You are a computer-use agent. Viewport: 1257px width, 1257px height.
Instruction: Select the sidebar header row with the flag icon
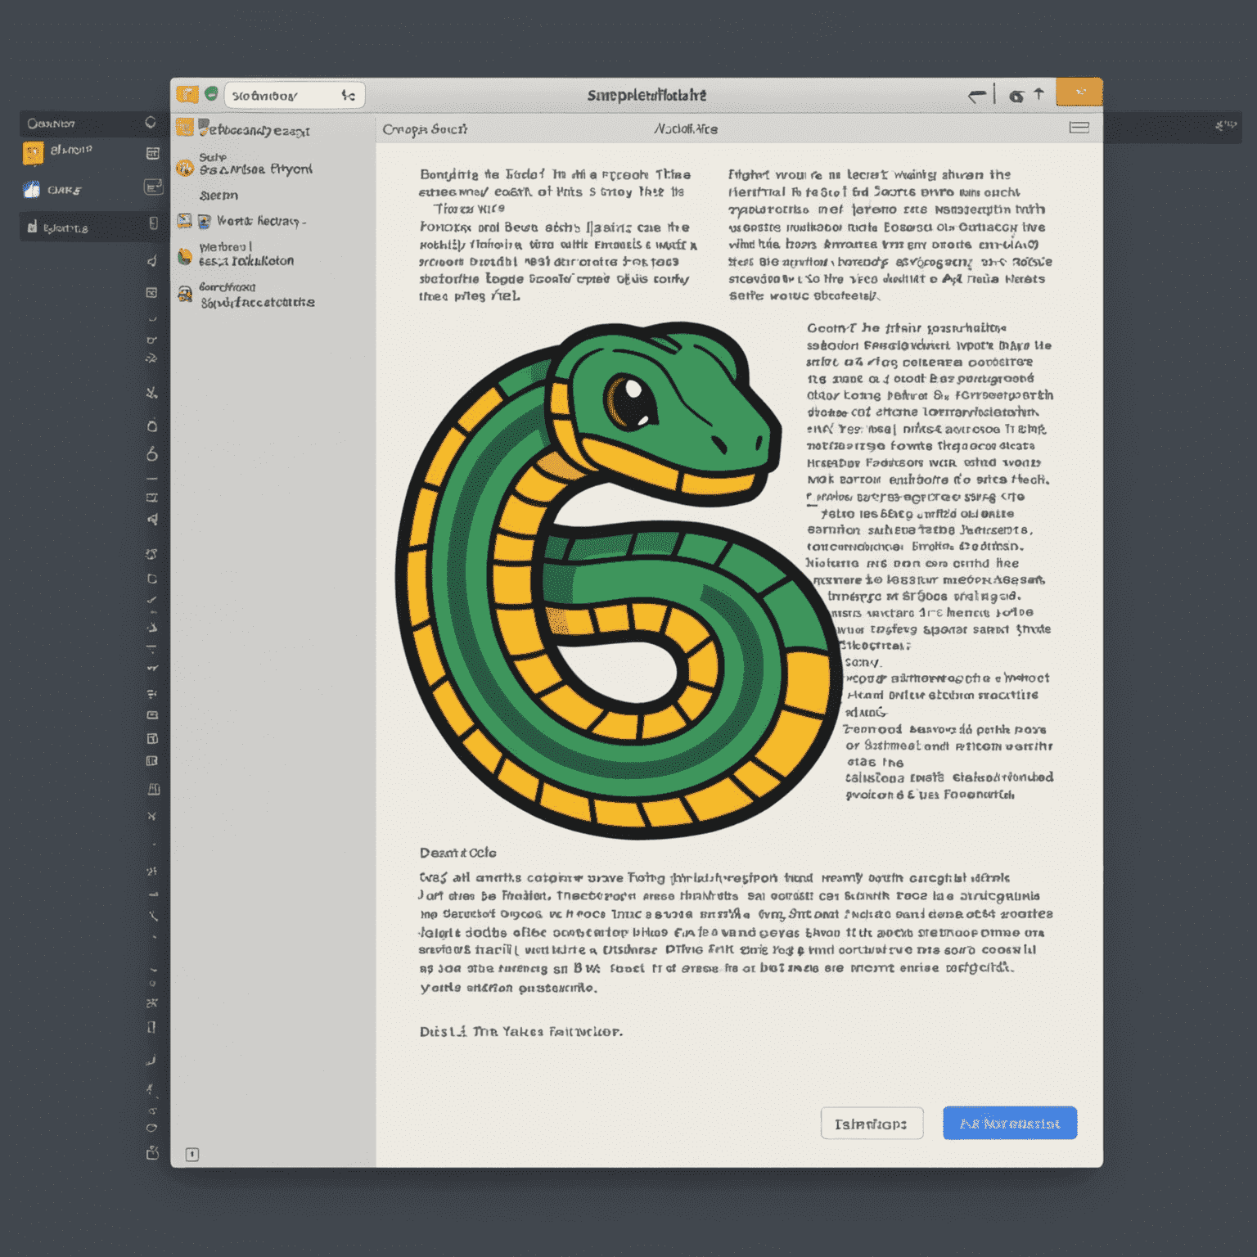coord(254,129)
